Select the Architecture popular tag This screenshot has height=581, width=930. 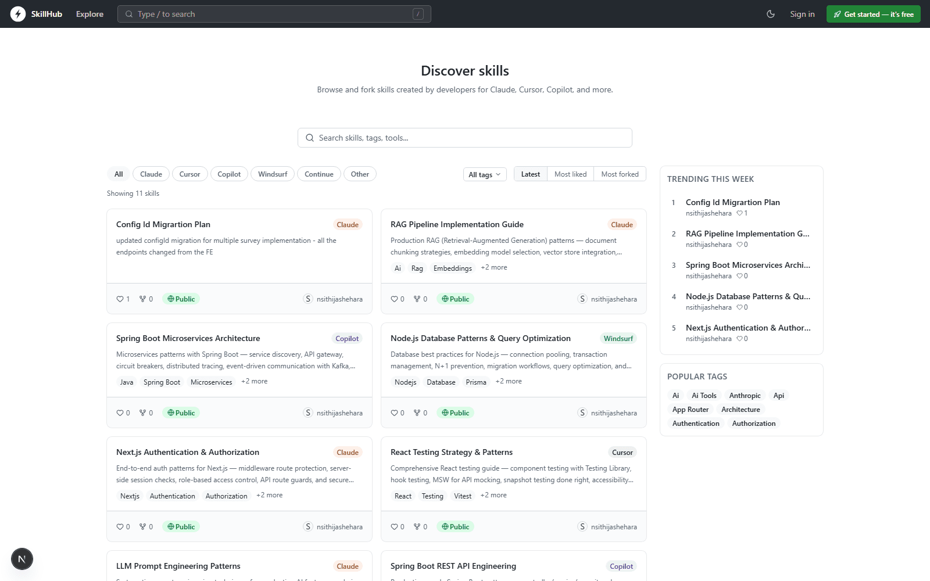click(741, 410)
